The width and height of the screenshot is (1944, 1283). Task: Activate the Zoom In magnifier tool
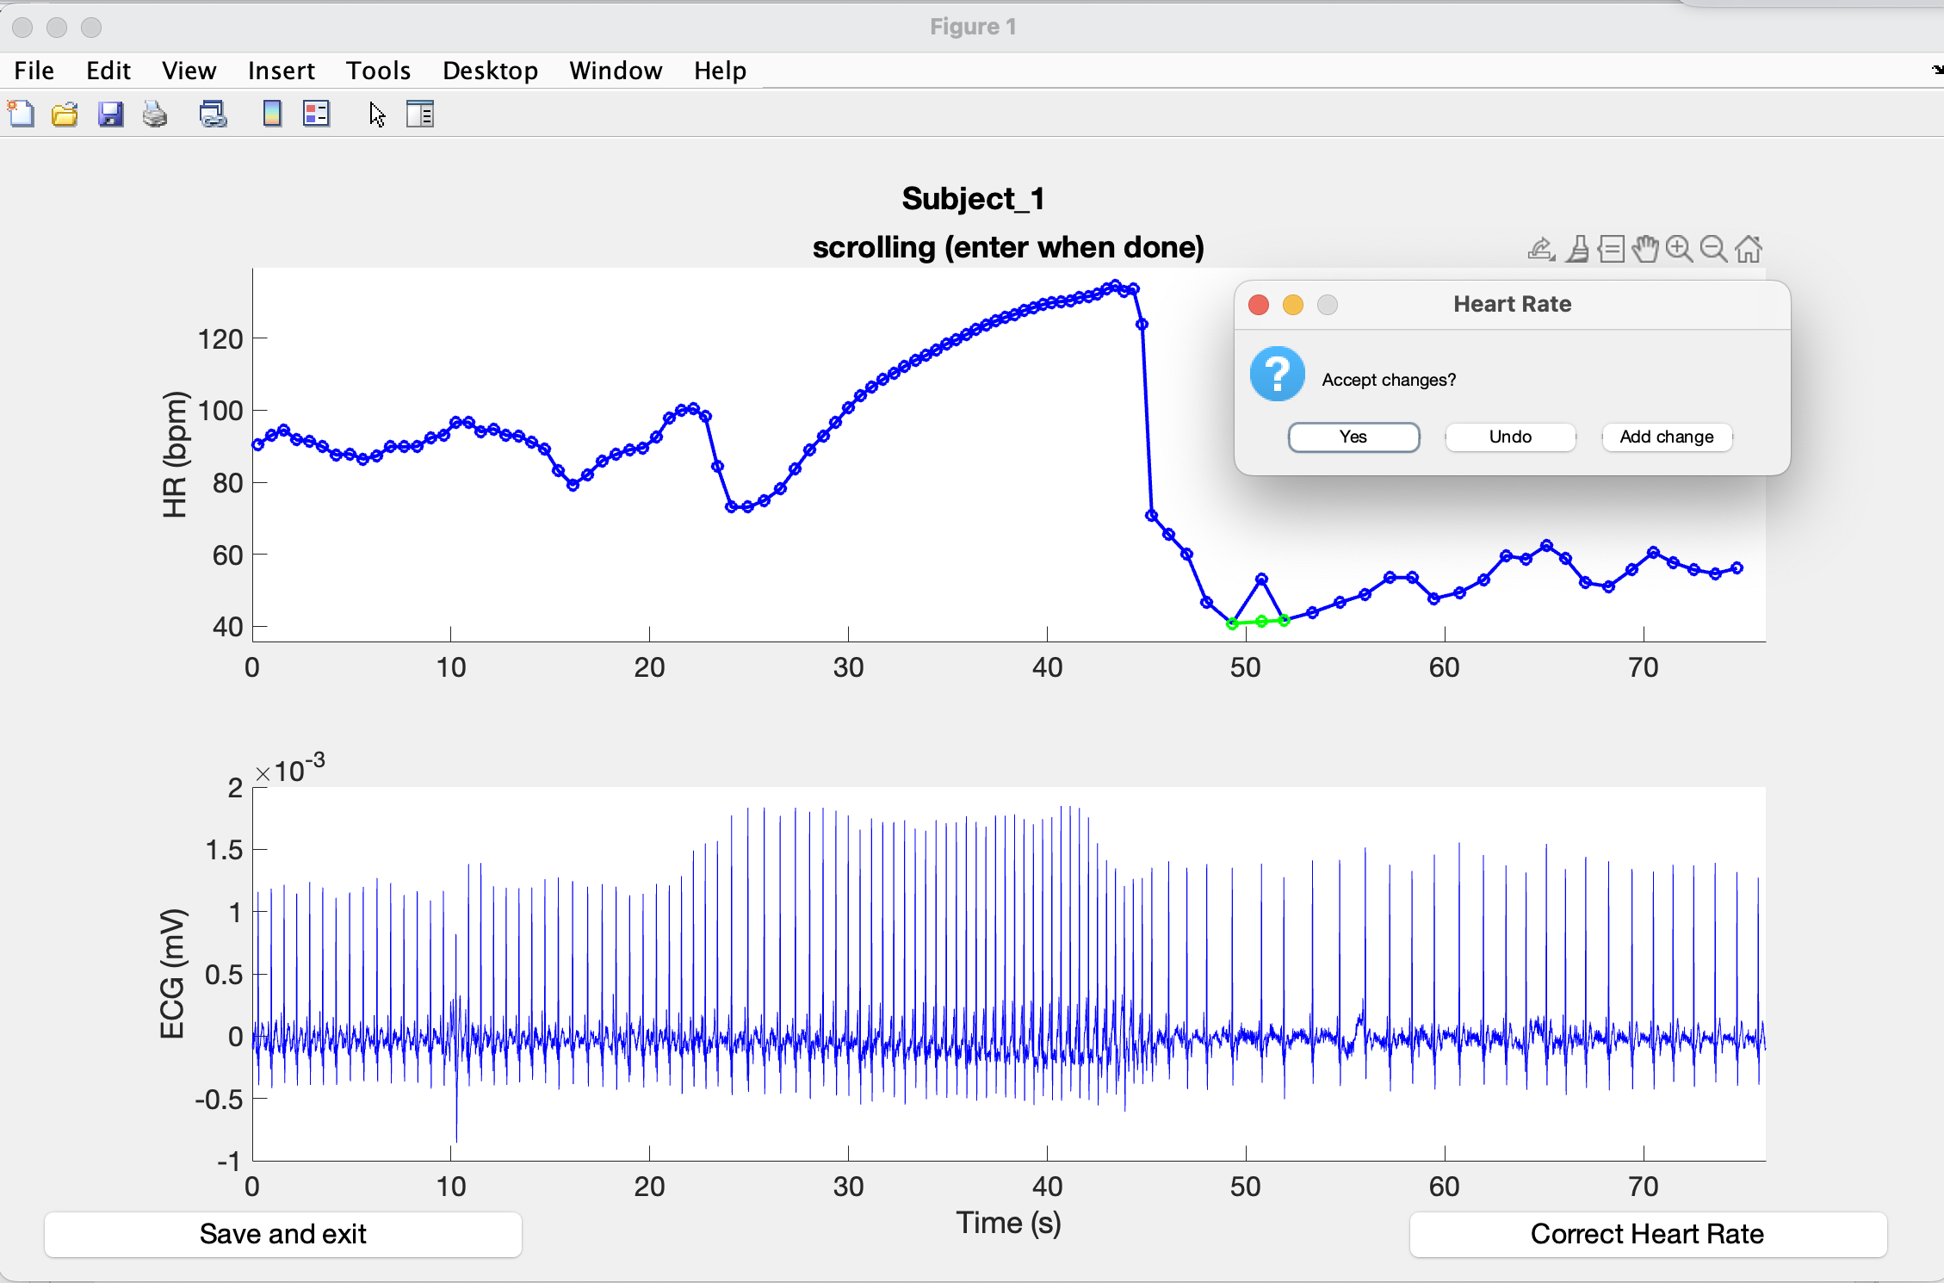1679,250
